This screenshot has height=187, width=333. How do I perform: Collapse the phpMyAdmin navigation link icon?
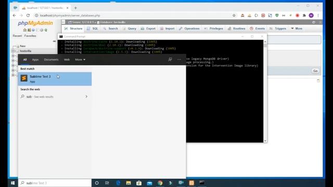(x=54, y=41)
